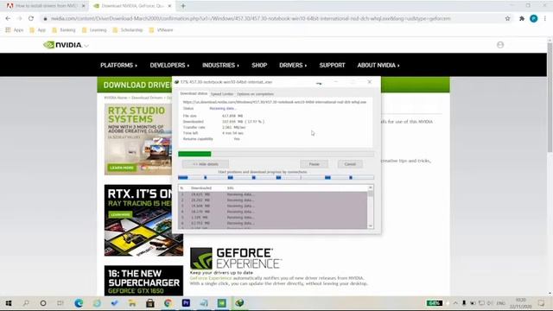Click the download dialog title bar icon

coord(176,82)
